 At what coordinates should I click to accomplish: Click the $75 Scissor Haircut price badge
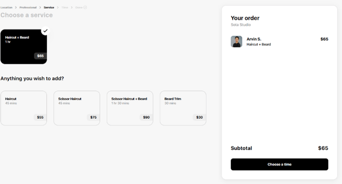pos(93,117)
